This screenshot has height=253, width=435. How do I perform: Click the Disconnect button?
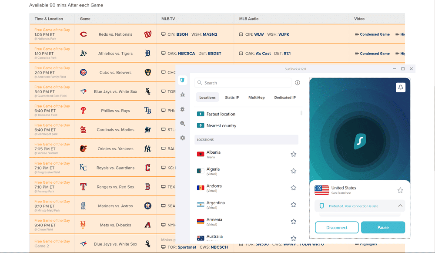click(x=337, y=227)
